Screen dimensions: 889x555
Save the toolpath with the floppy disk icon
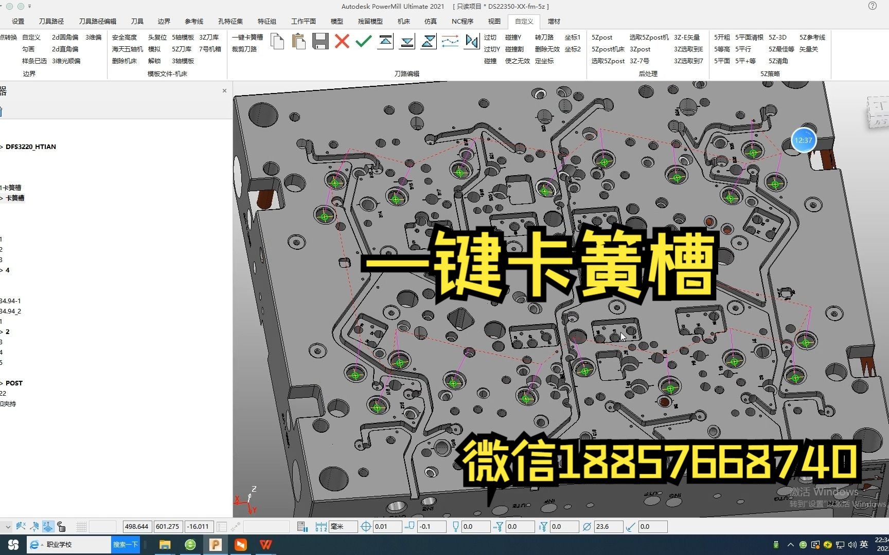coord(321,41)
